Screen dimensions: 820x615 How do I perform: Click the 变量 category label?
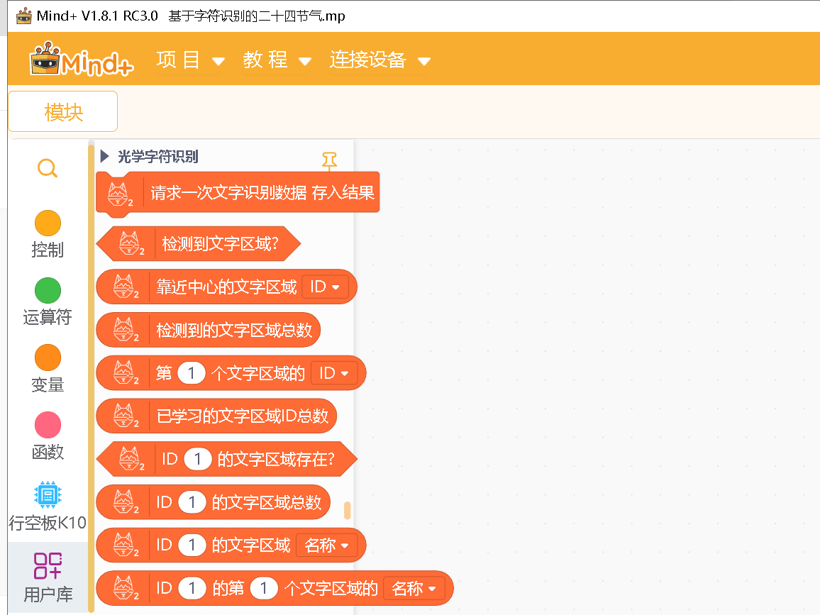coord(48,385)
